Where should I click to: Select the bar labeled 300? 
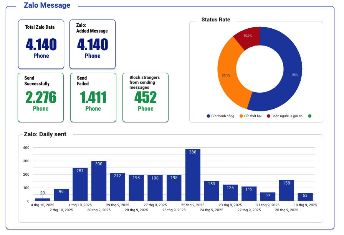pos(99,181)
